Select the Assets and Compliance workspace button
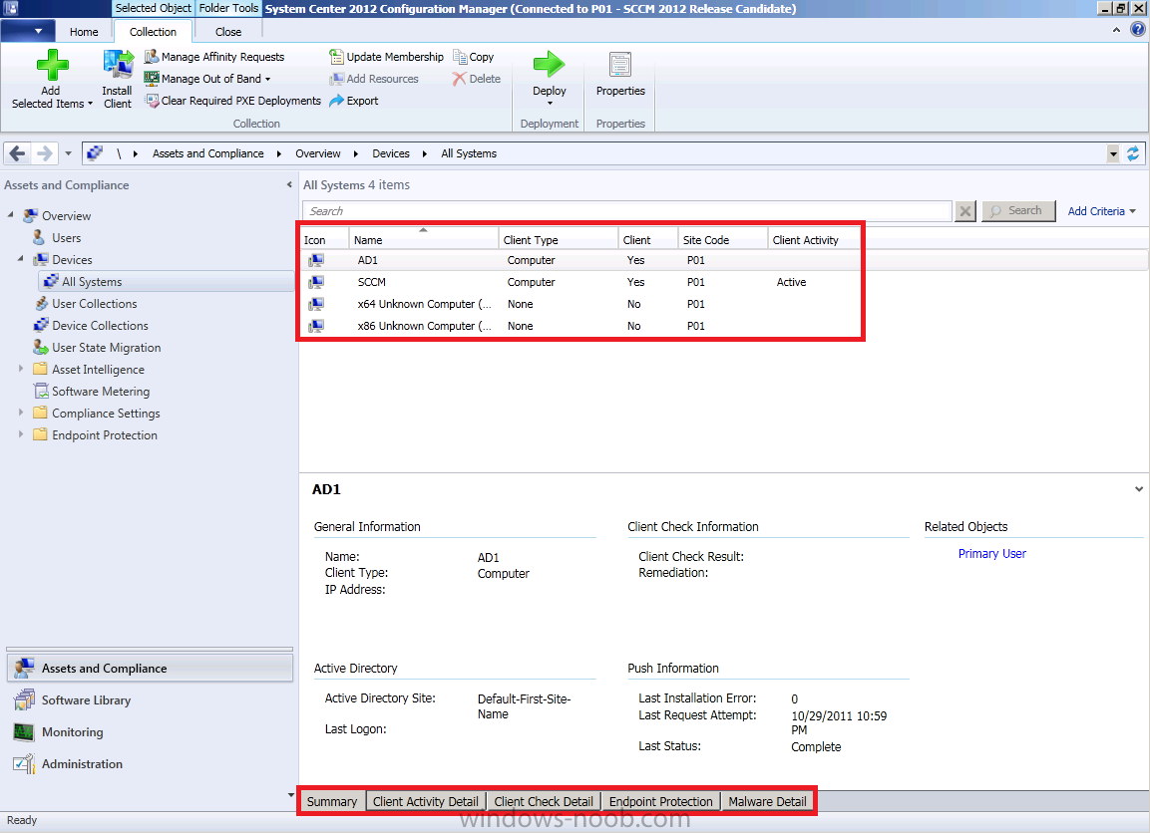This screenshot has width=1150, height=833. pos(150,669)
